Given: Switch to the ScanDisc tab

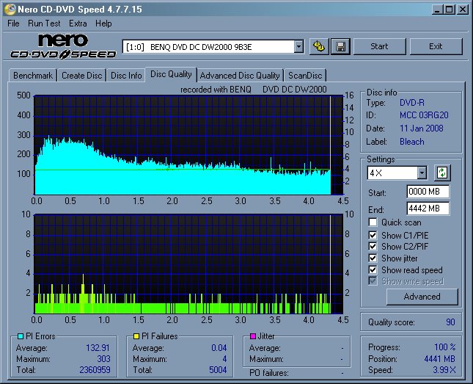Looking at the screenshot, I should 305,75.
